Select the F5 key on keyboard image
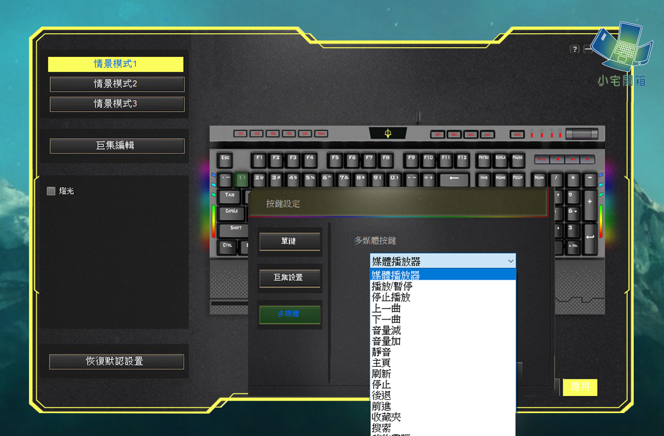Image resolution: width=664 pixels, height=436 pixels. (335, 160)
